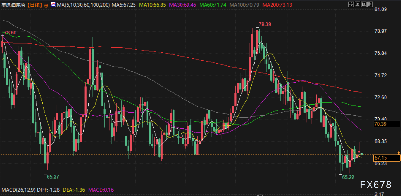Select the 日线 daily period label

[x=35, y=5]
